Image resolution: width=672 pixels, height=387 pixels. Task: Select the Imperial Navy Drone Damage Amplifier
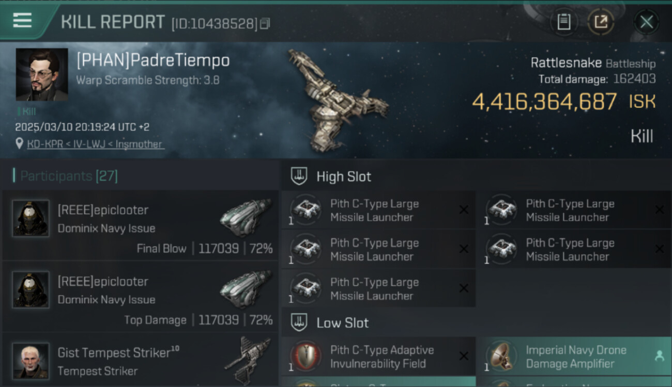573,356
